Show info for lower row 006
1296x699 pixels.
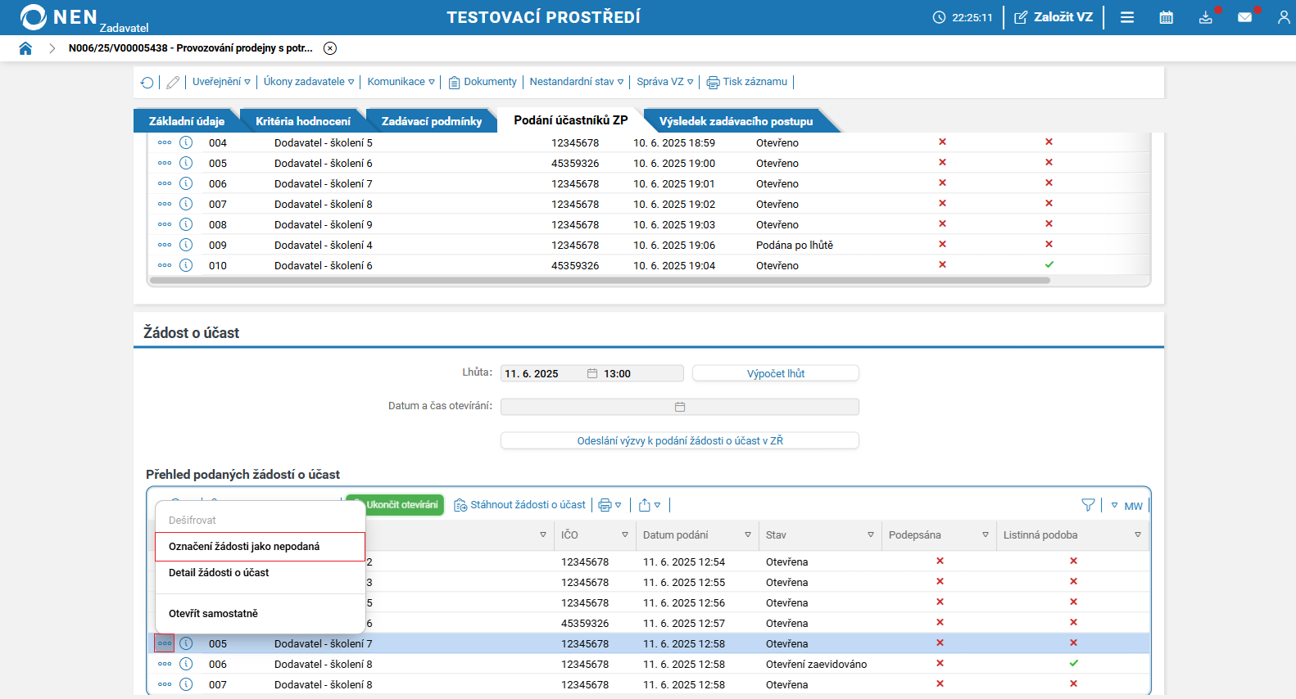(186, 664)
